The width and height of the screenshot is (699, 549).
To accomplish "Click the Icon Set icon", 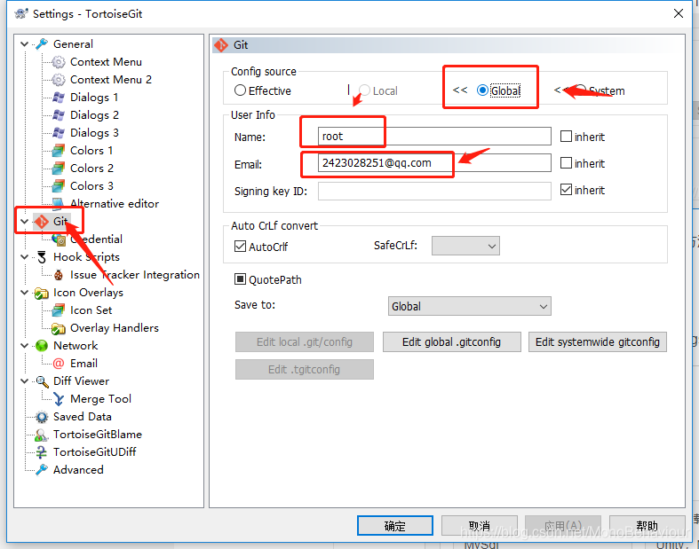I will [x=59, y=310].
